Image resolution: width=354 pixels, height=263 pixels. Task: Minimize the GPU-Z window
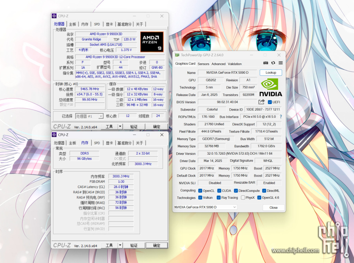click(x=251, y=55)
